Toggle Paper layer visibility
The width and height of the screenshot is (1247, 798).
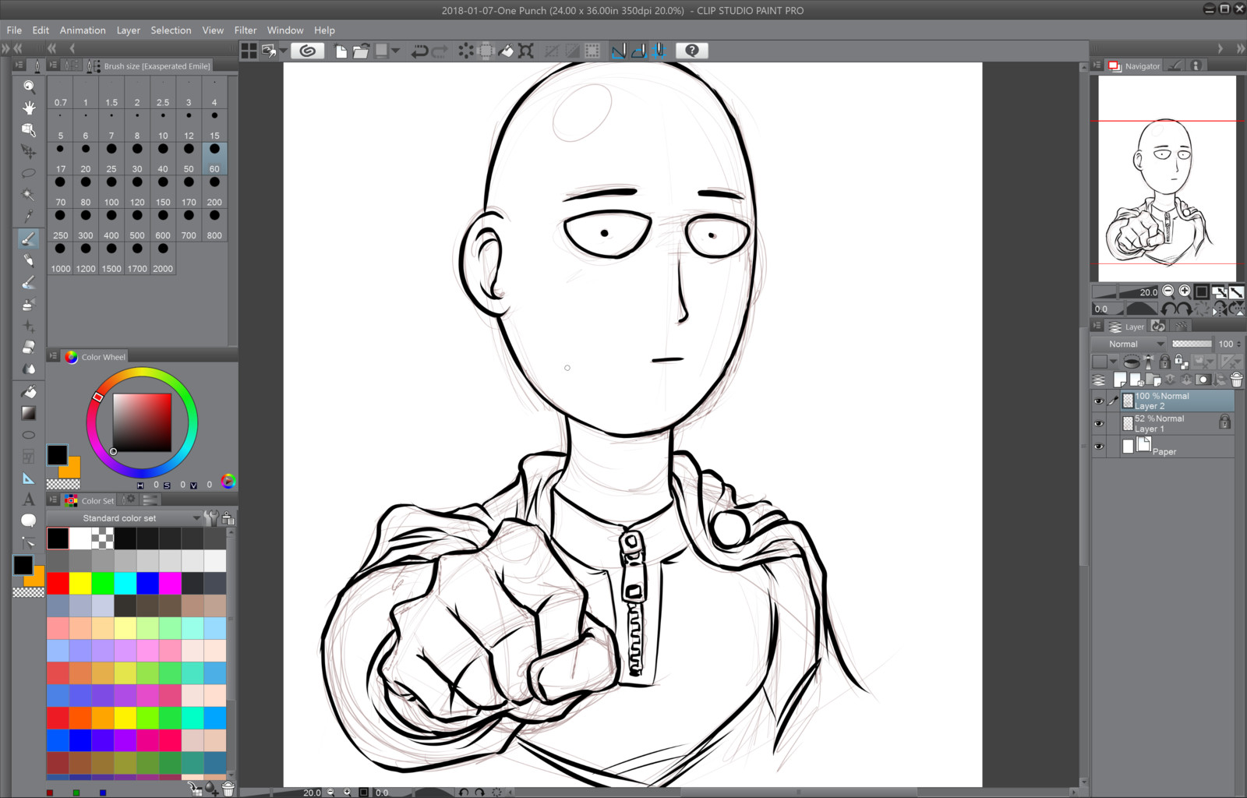[1099, 447]
